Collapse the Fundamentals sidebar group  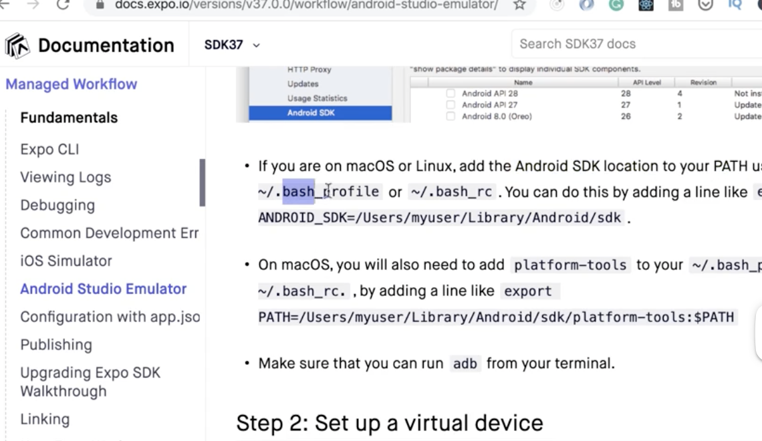(x=69, y=118)
